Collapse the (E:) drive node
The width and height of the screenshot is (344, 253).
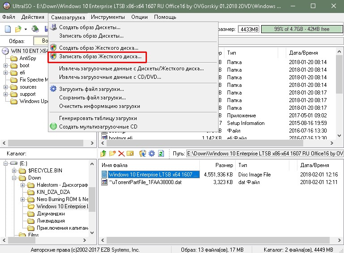(5, 163)
